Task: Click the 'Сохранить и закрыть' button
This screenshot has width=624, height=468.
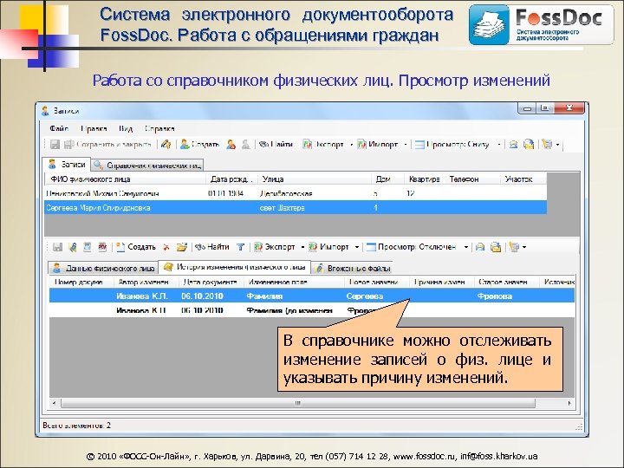Action: tap(107, 145)
